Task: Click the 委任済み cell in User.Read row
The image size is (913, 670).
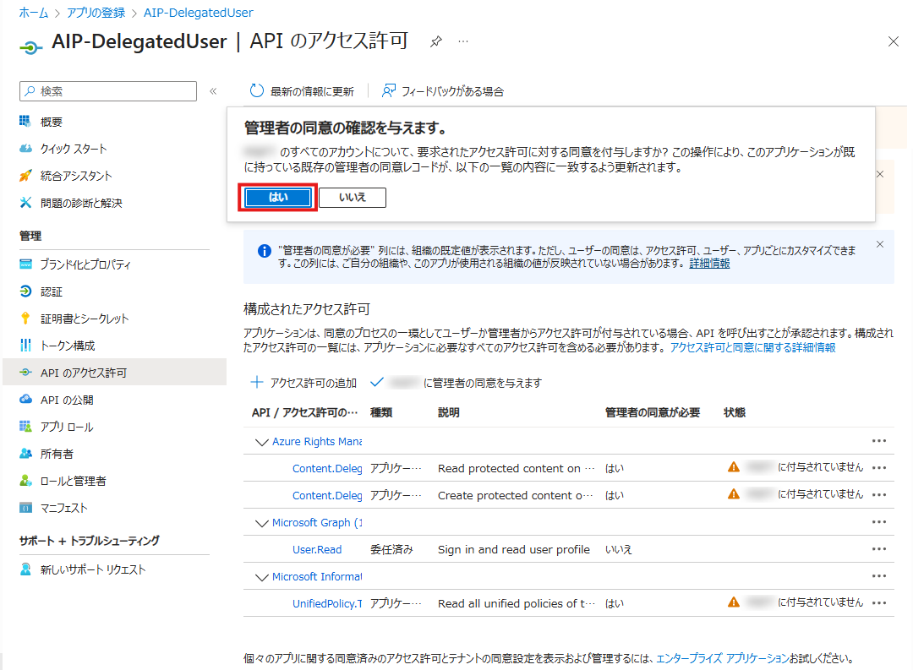Action: click(391, 549)
